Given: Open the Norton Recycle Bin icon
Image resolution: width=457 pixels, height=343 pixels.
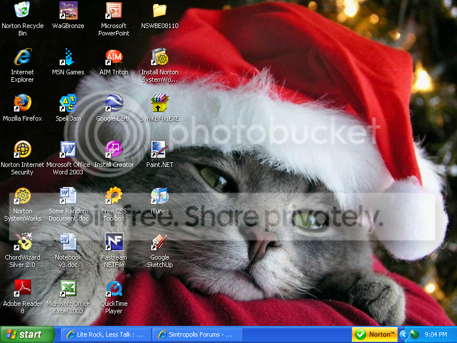Looking at the screenshot, I should point(22,10).
